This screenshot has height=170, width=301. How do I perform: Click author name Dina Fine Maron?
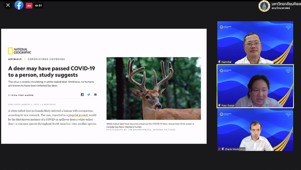(x=23, y=95)
